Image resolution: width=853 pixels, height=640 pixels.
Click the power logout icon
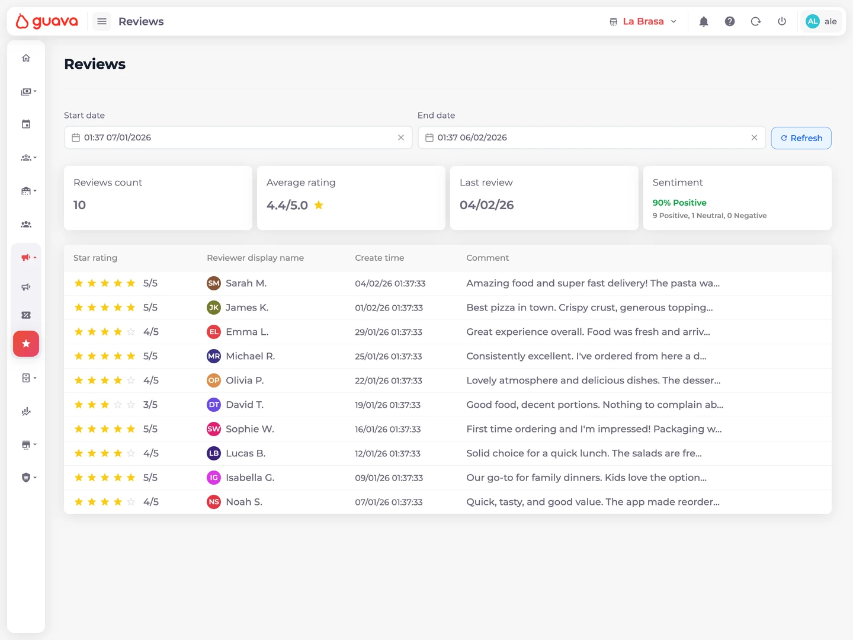[x=781, y=21]
